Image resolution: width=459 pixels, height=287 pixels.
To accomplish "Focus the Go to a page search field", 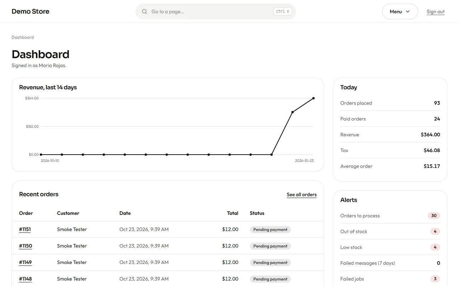I will pos(216,11).
